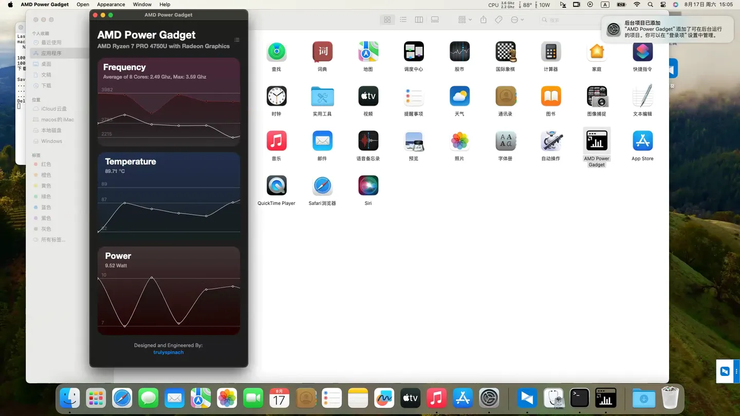Image resolution: width=740 pixels, height=416 pixels.
Task: Open the Books app labeled 图书
Action: tap(551, 96)
